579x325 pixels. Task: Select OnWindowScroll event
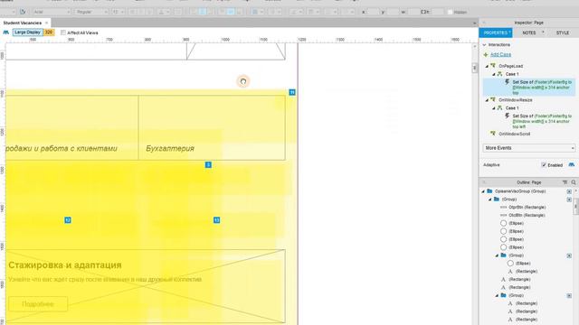[514, 134]
